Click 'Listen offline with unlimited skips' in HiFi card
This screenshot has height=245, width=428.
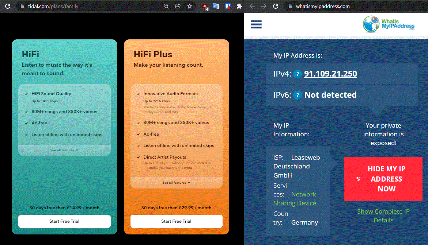(67, 135)
